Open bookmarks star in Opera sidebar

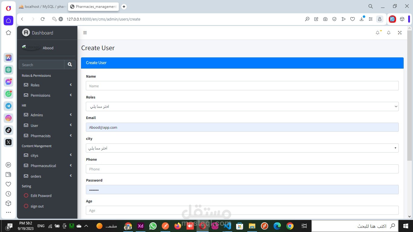[8, 33]
